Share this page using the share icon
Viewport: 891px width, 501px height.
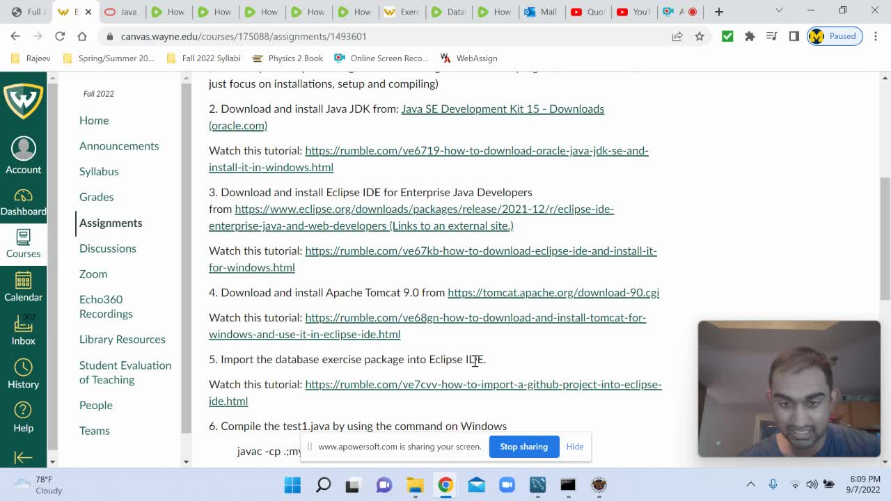pos(677,36)
